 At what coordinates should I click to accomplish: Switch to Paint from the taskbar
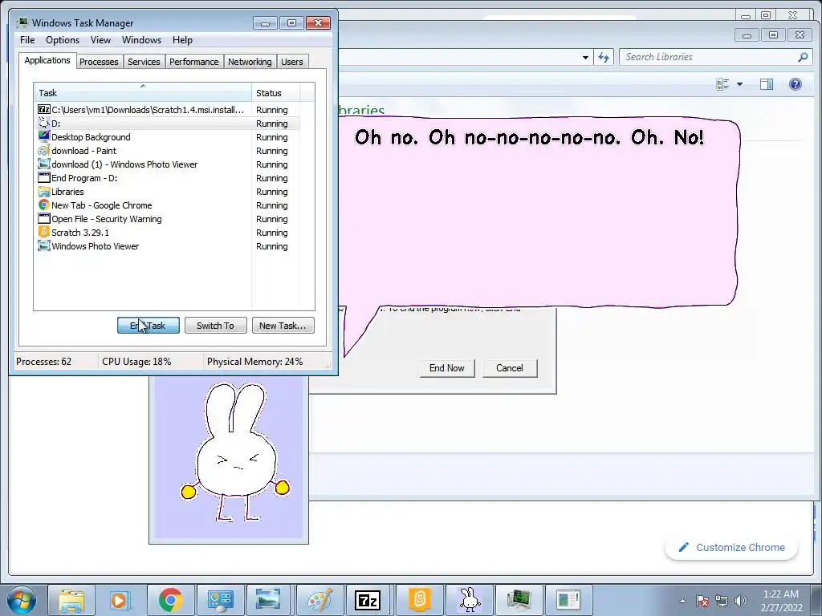[319, 600]
